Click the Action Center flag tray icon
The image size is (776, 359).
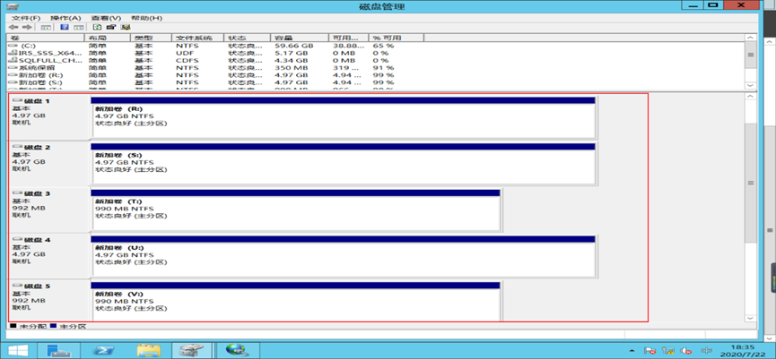(650, 351)
